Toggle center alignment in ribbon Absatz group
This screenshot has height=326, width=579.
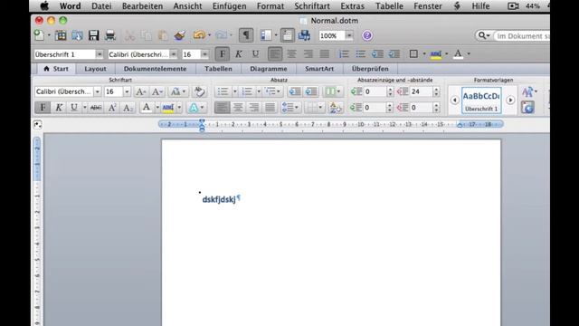coord(238,108)
